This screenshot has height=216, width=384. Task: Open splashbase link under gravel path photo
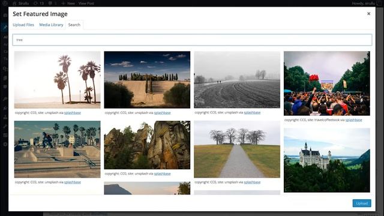[252, 182]
